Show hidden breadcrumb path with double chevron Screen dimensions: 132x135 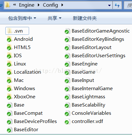pos(15,5)
